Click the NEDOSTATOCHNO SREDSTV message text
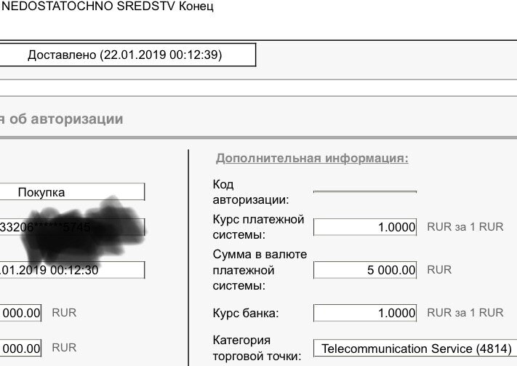 [88, 7]
